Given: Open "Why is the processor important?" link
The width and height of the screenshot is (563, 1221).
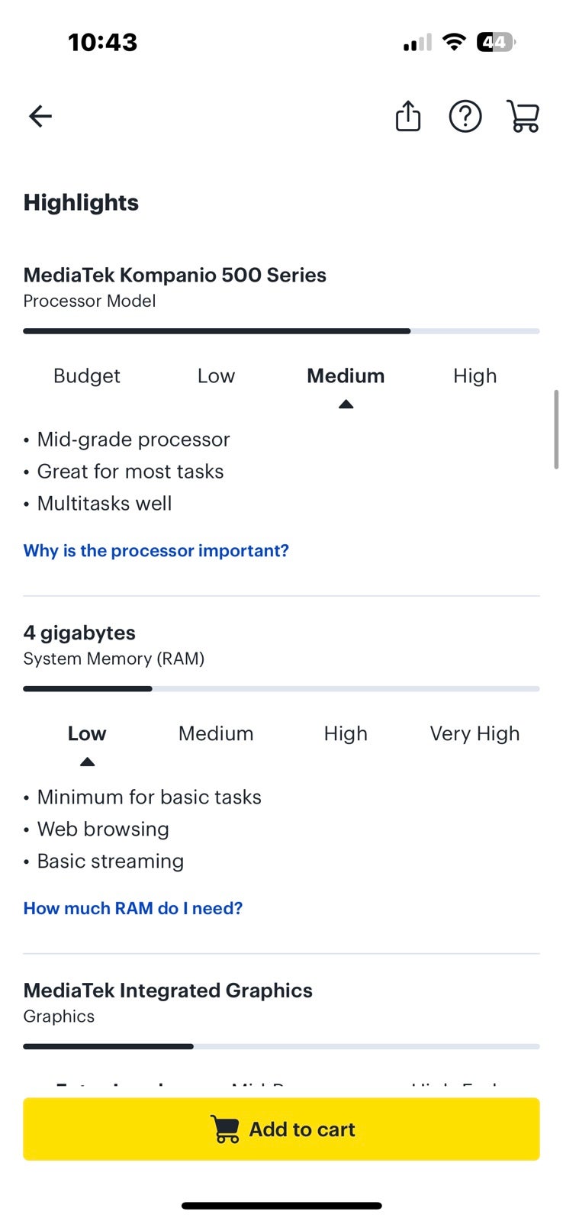Looking at the screenshot, I should pos(156,550).
